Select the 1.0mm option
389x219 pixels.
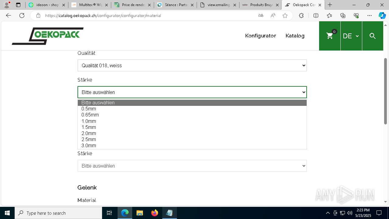[192, 121]
